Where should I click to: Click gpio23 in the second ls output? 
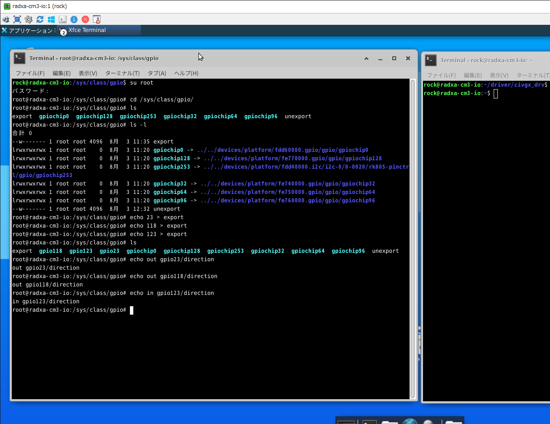(x=110, y=251)
